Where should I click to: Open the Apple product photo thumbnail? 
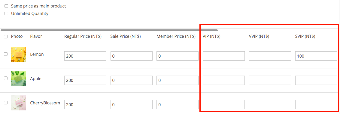click(x=19, y=79)
